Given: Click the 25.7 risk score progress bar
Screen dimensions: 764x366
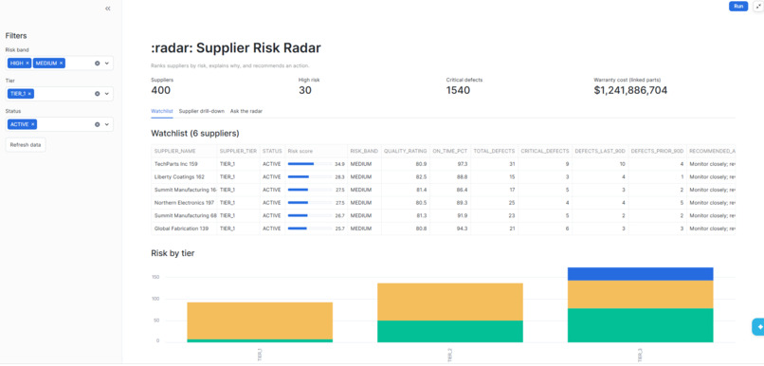Looking at the screenshot, I should coord(310,229).
